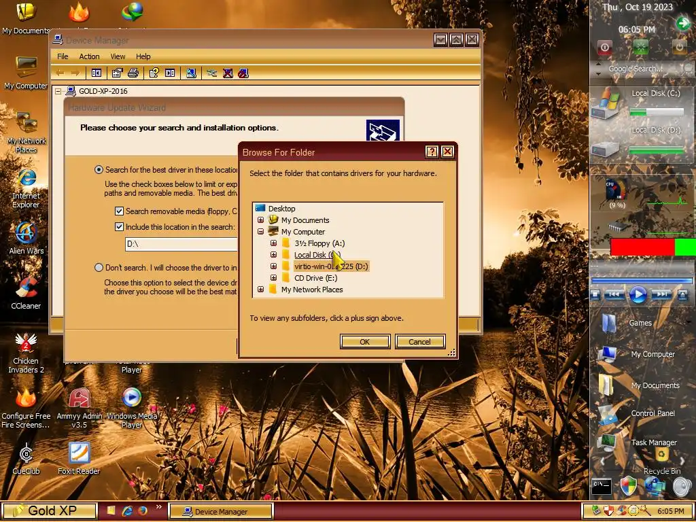
Task: Toggle 'Search removable media' checkbox
Action: coord(119,211)
